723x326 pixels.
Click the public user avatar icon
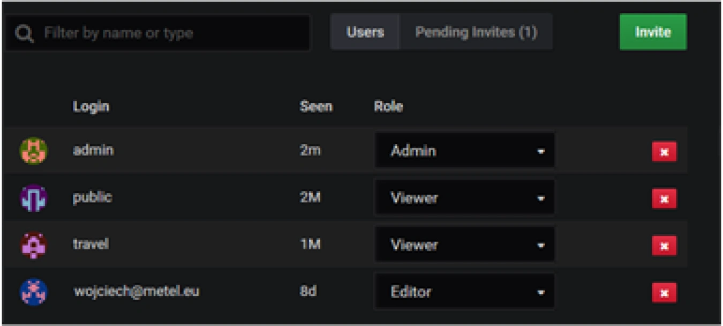click(33, 198)
